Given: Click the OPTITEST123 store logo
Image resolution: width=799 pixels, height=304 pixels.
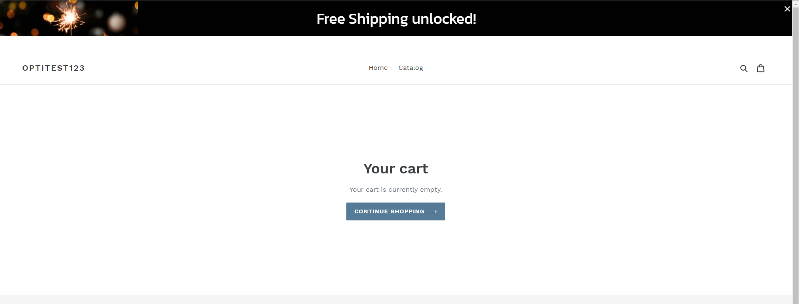Looking at the screenshot, I should (53, 68).
